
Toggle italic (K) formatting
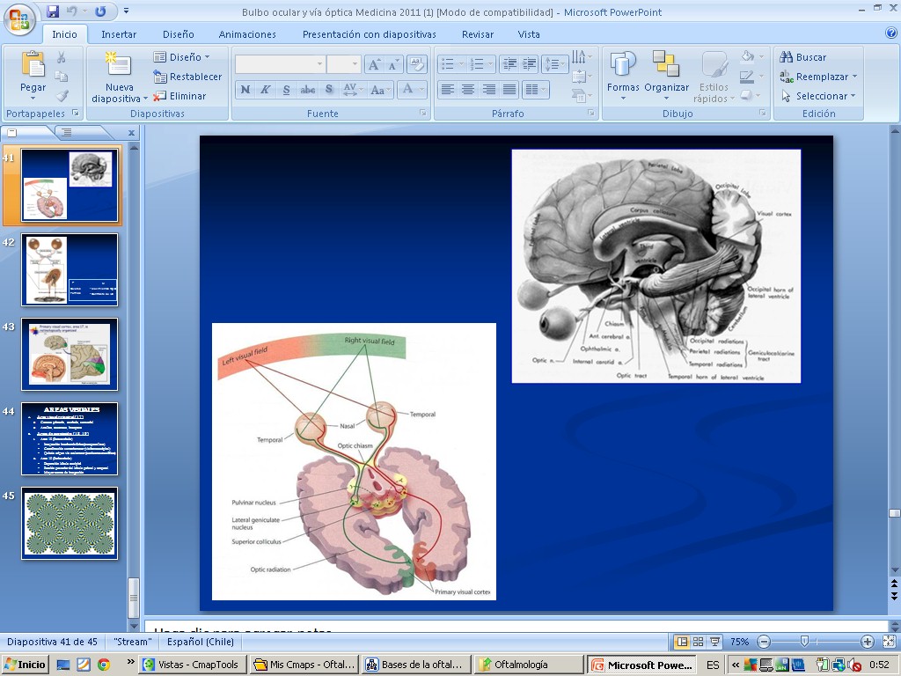pyautogui.click(x=265, y=90)
